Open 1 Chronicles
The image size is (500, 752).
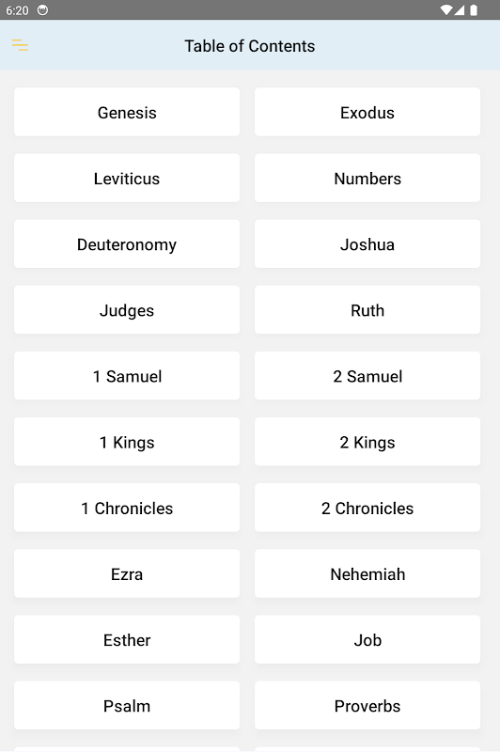[x=127, y=508]
